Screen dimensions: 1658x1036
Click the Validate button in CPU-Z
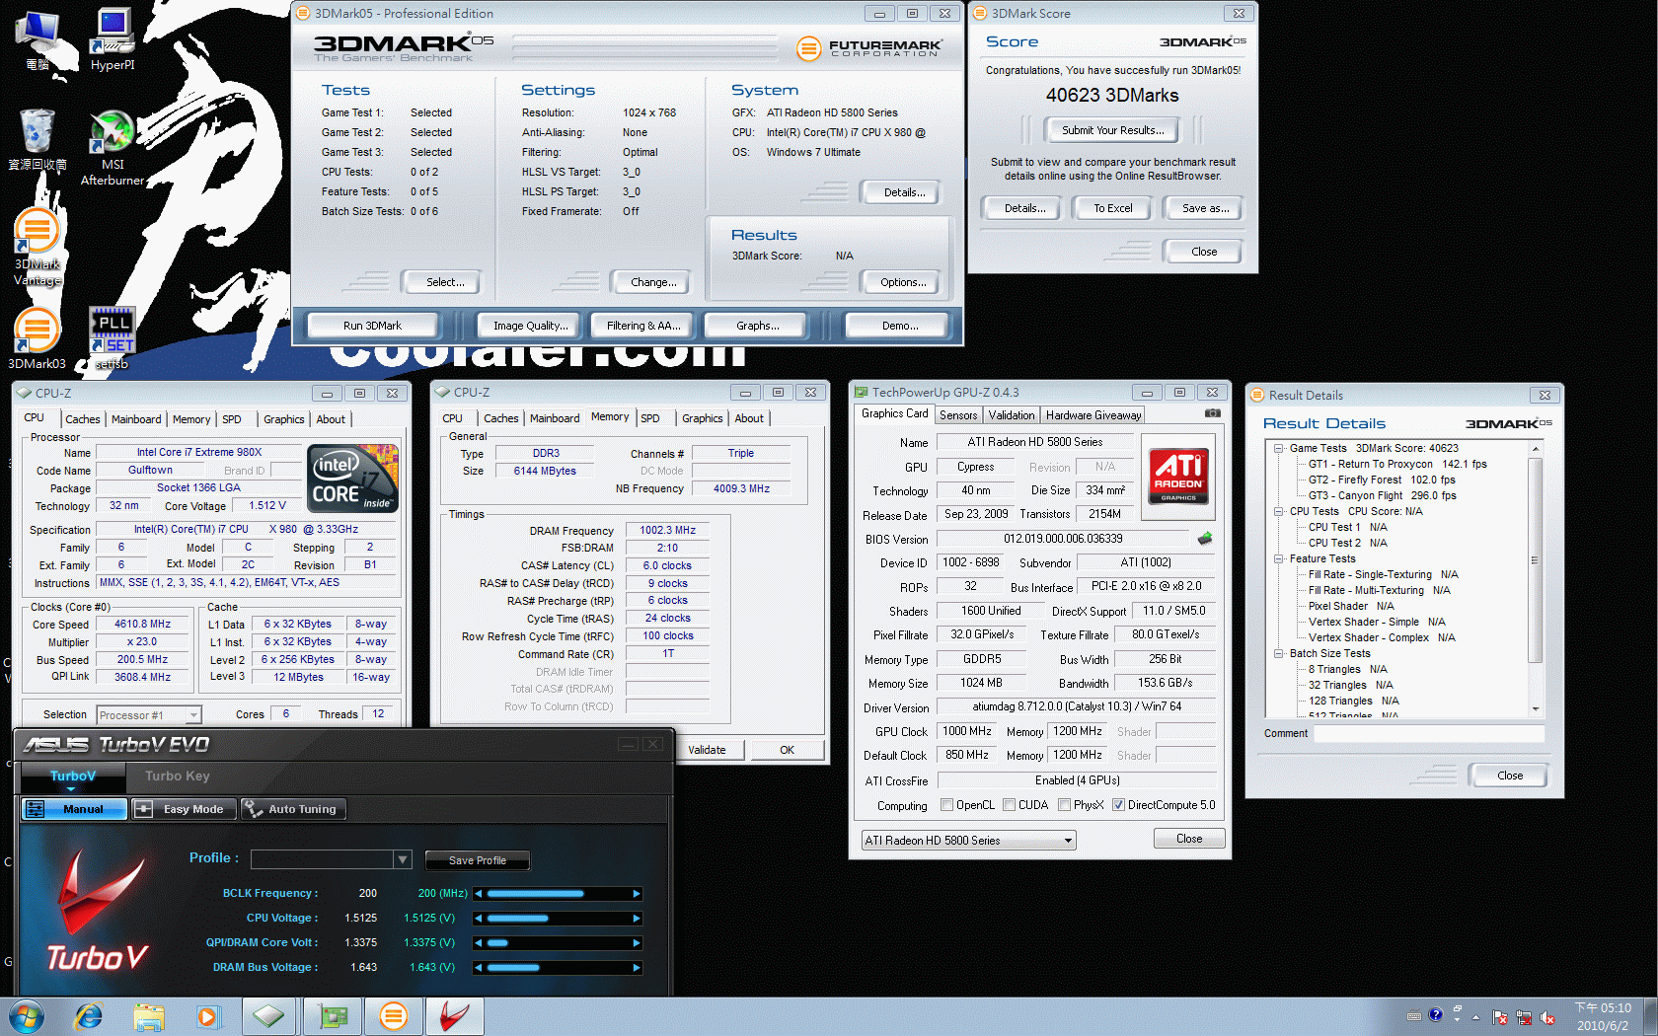(707, 750)
